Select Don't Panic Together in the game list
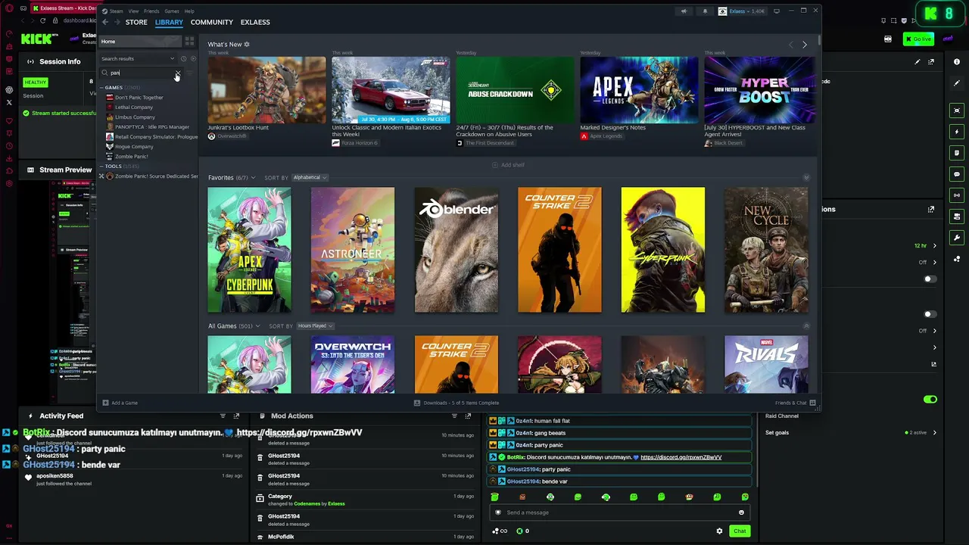The width and height of the screenshot is (969, 545). (139, 98)
